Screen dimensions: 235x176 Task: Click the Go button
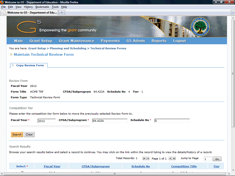(x=217, y=159)
